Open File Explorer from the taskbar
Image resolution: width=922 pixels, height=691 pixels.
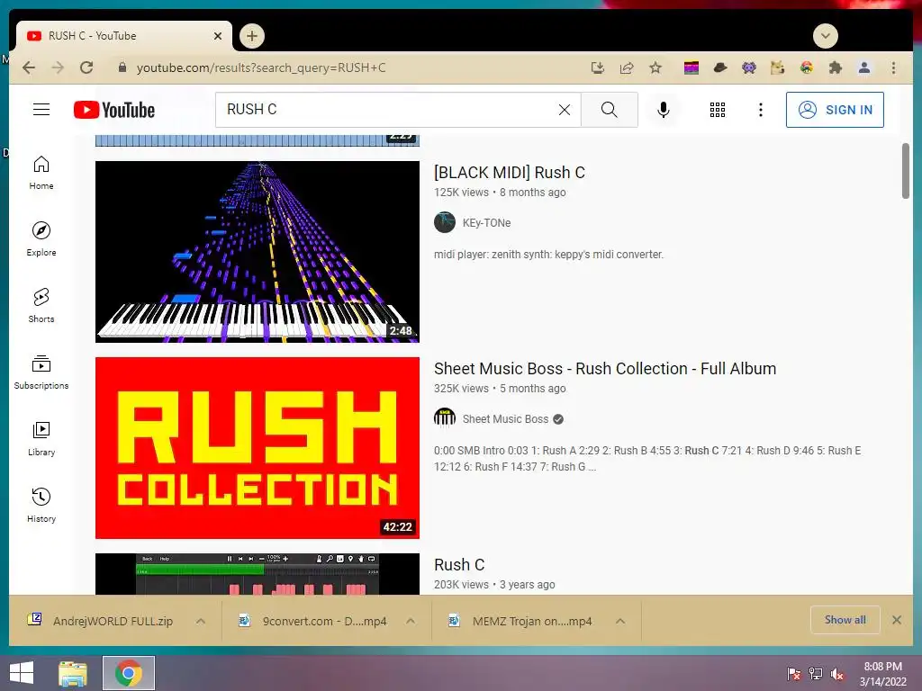click(73, 673)
